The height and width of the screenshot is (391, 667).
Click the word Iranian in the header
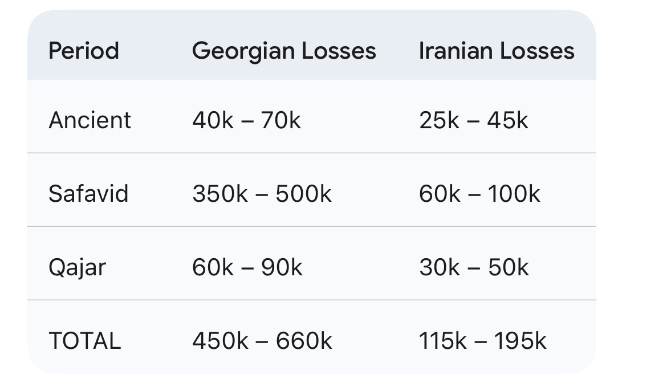coord(454,51)
